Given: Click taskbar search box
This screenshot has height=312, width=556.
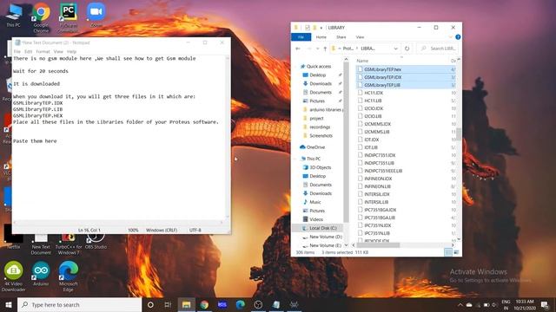Looking at the screenshot, I should 79,304.
